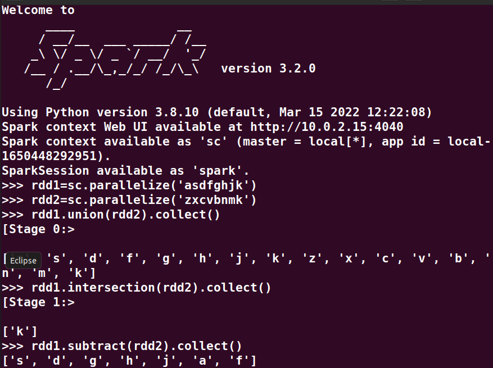
Task: Click the Spark ASCII art logo
Action: (115, 59)
